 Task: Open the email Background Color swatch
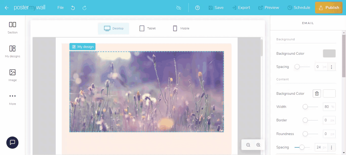(329, 53)
